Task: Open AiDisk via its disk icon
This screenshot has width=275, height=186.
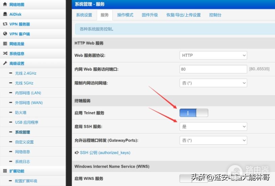Action: click(5, 14)
